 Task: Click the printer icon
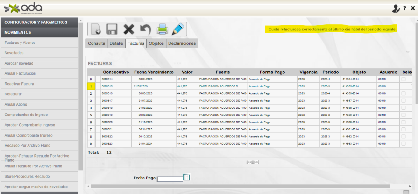tap(162, 29)
